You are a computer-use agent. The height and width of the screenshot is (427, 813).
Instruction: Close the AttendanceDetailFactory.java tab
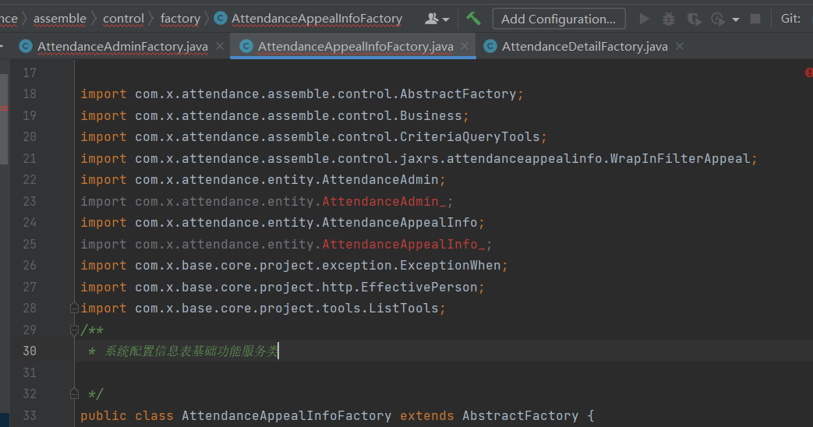click(680, 47)
